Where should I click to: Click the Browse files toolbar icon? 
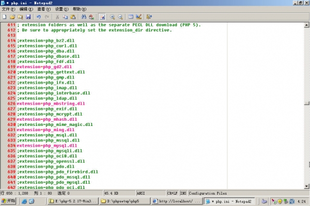point(20,17)
